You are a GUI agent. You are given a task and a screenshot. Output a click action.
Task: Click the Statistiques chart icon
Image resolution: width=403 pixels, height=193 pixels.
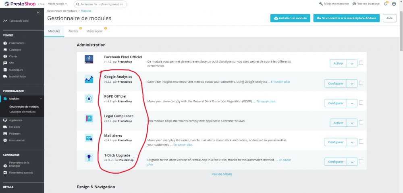[5, 70]
